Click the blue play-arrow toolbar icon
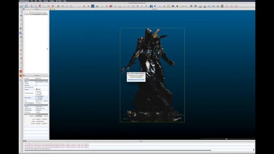 click(115, 6)
